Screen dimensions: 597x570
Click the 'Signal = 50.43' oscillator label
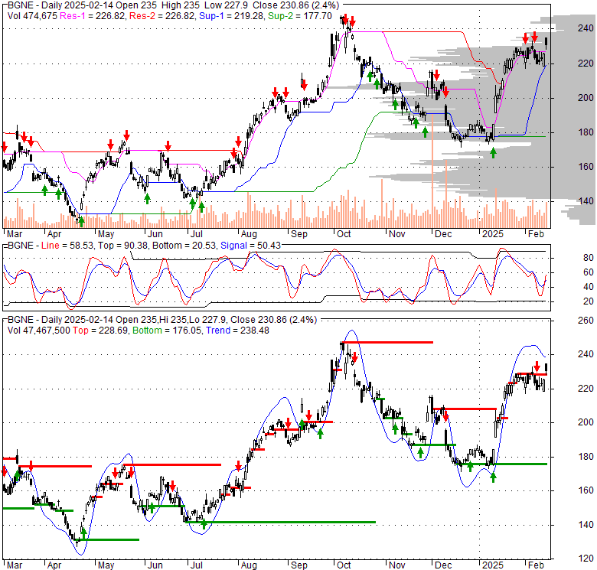point(250,246)
